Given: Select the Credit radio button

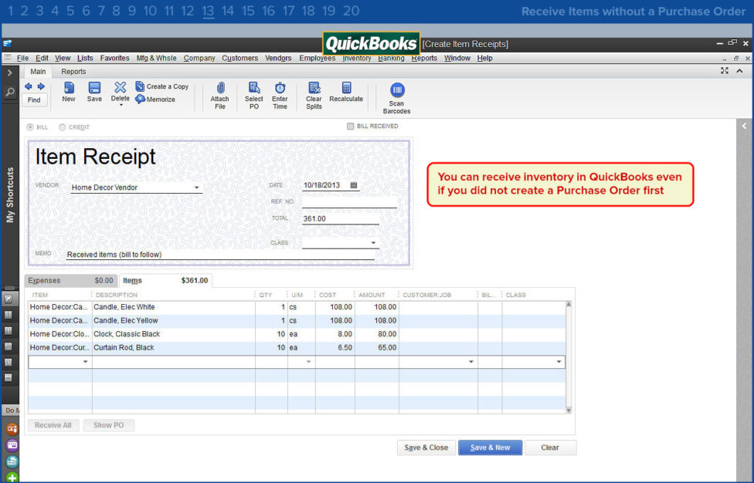Looking at the screenshot, I should click(x=62, y=127).
